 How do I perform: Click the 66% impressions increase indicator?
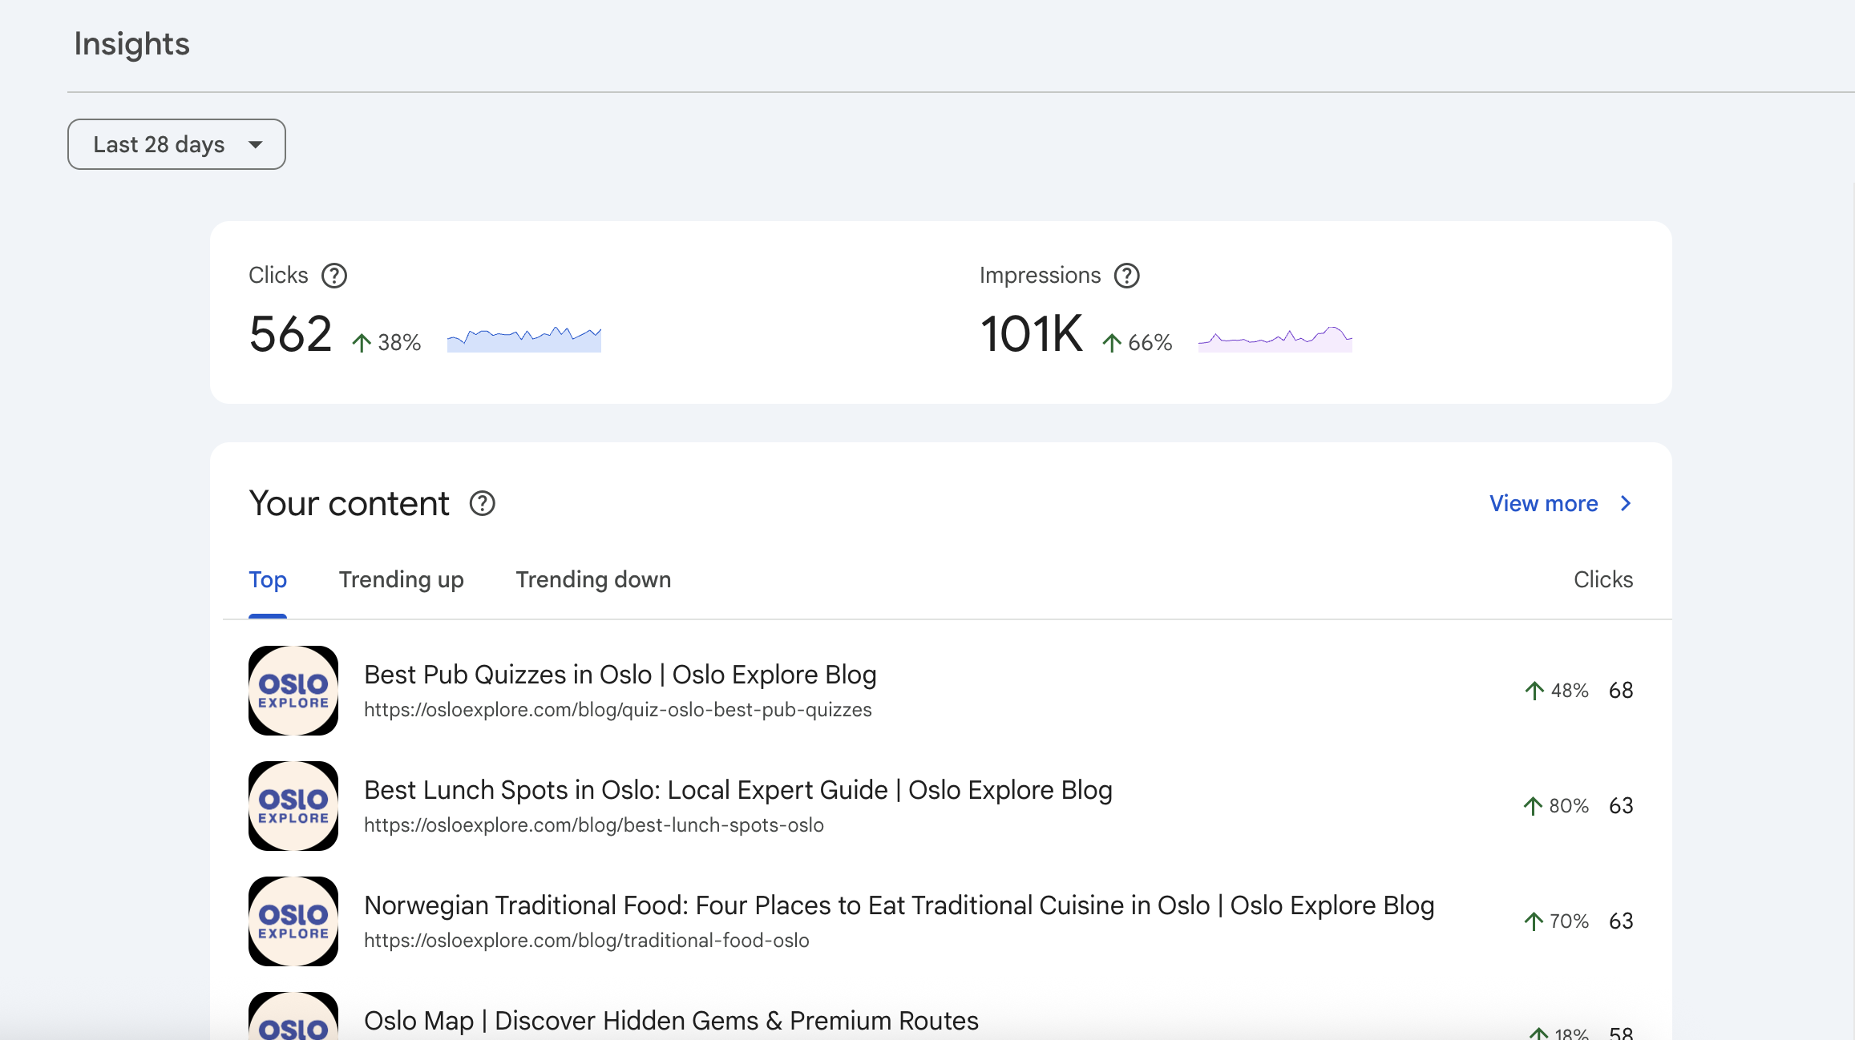[x=1137, y=343]
